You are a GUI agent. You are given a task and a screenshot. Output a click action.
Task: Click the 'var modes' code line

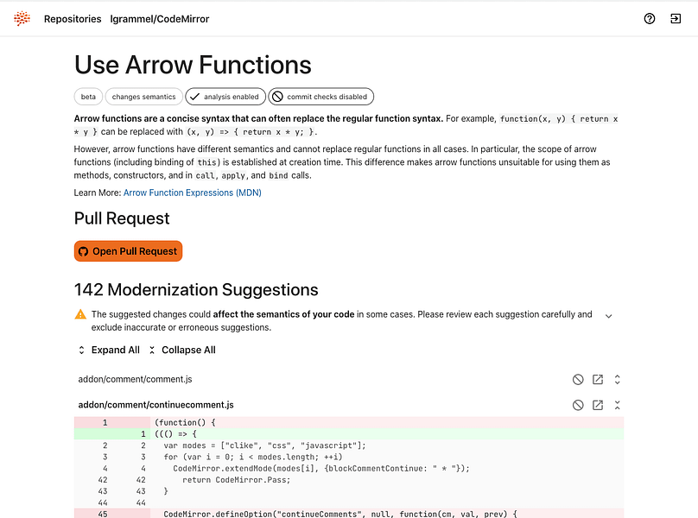click(x=349, y=445)
